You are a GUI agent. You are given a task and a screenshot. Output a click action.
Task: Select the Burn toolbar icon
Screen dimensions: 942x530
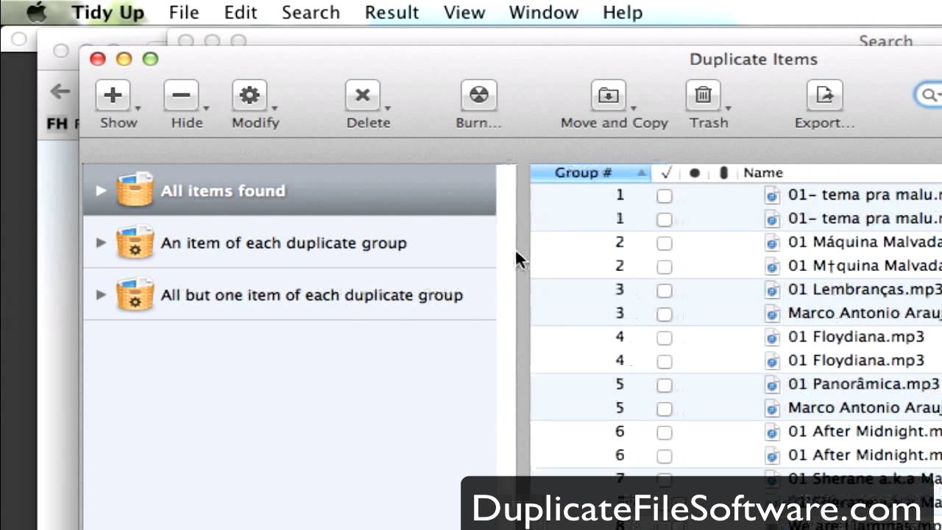tap(478, 96)
